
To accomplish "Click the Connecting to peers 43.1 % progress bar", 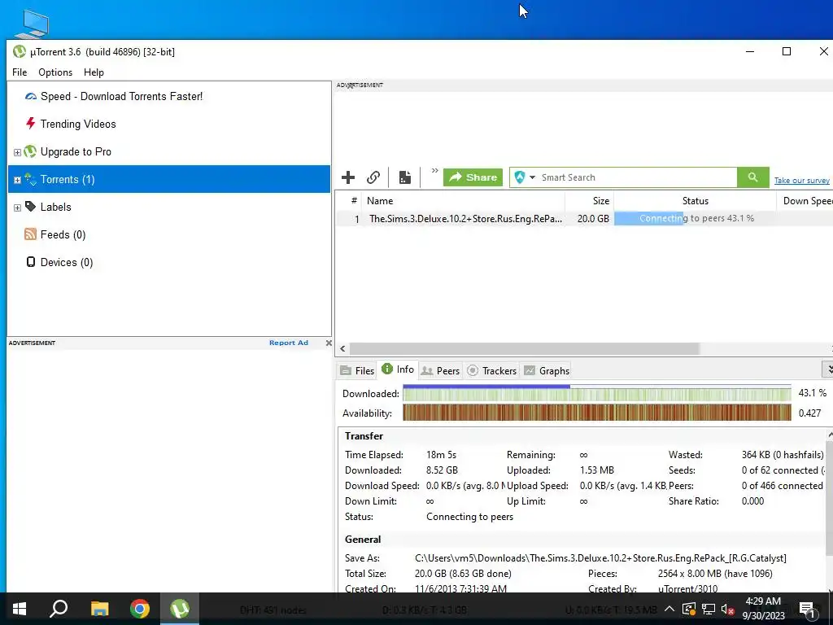I will coord(696,218).
